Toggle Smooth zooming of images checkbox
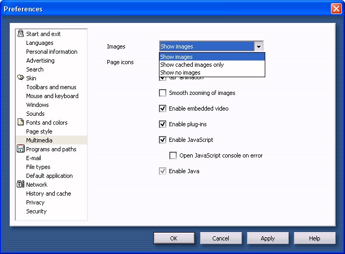The height and width of the screenshot is (254, 345). coord(163,93)
